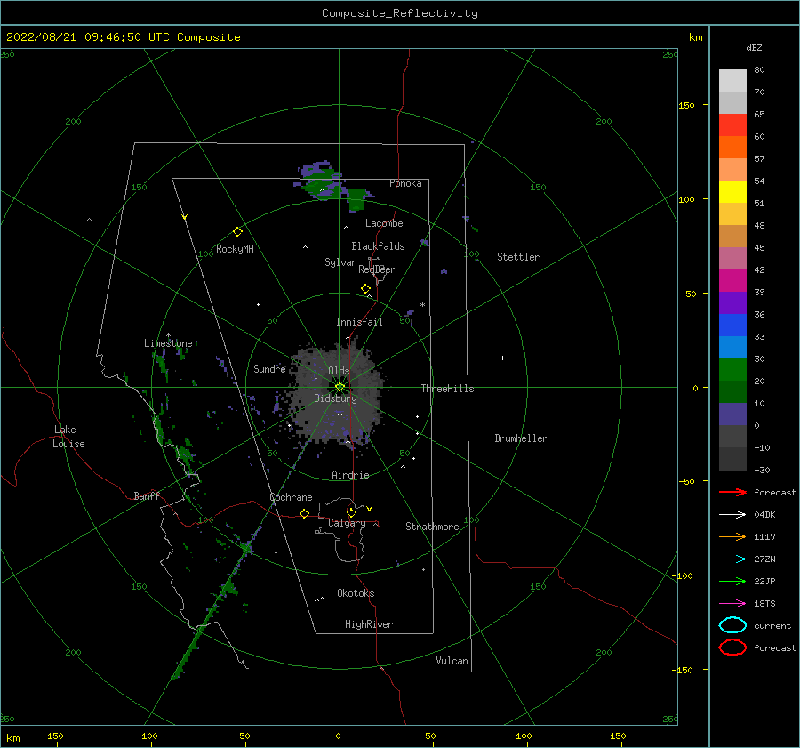Click the yellow diamond marker near Cochrane
The height and width of the screenshot is (748, 800).
[x=305, y=513]
